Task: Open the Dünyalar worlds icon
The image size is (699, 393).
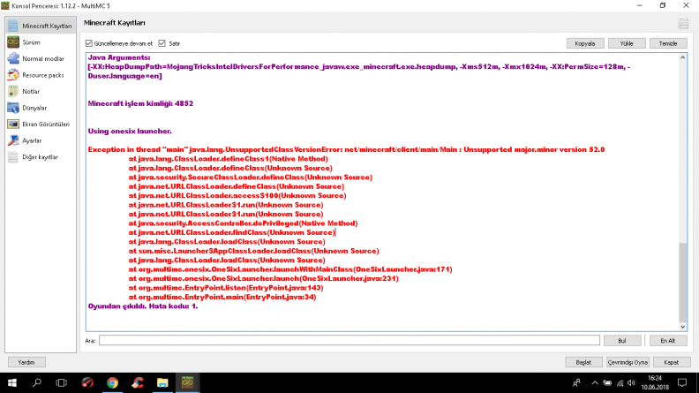Action: tap(13, 108)
